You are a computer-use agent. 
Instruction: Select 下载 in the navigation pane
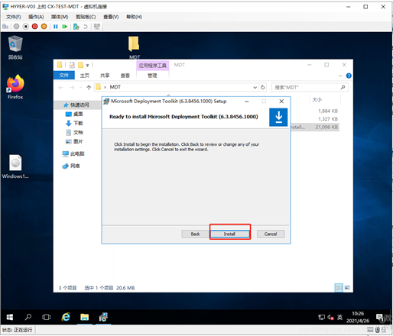pos(74,123)
